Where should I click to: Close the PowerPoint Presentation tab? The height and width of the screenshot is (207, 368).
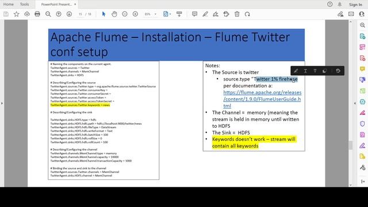[75, 4]
